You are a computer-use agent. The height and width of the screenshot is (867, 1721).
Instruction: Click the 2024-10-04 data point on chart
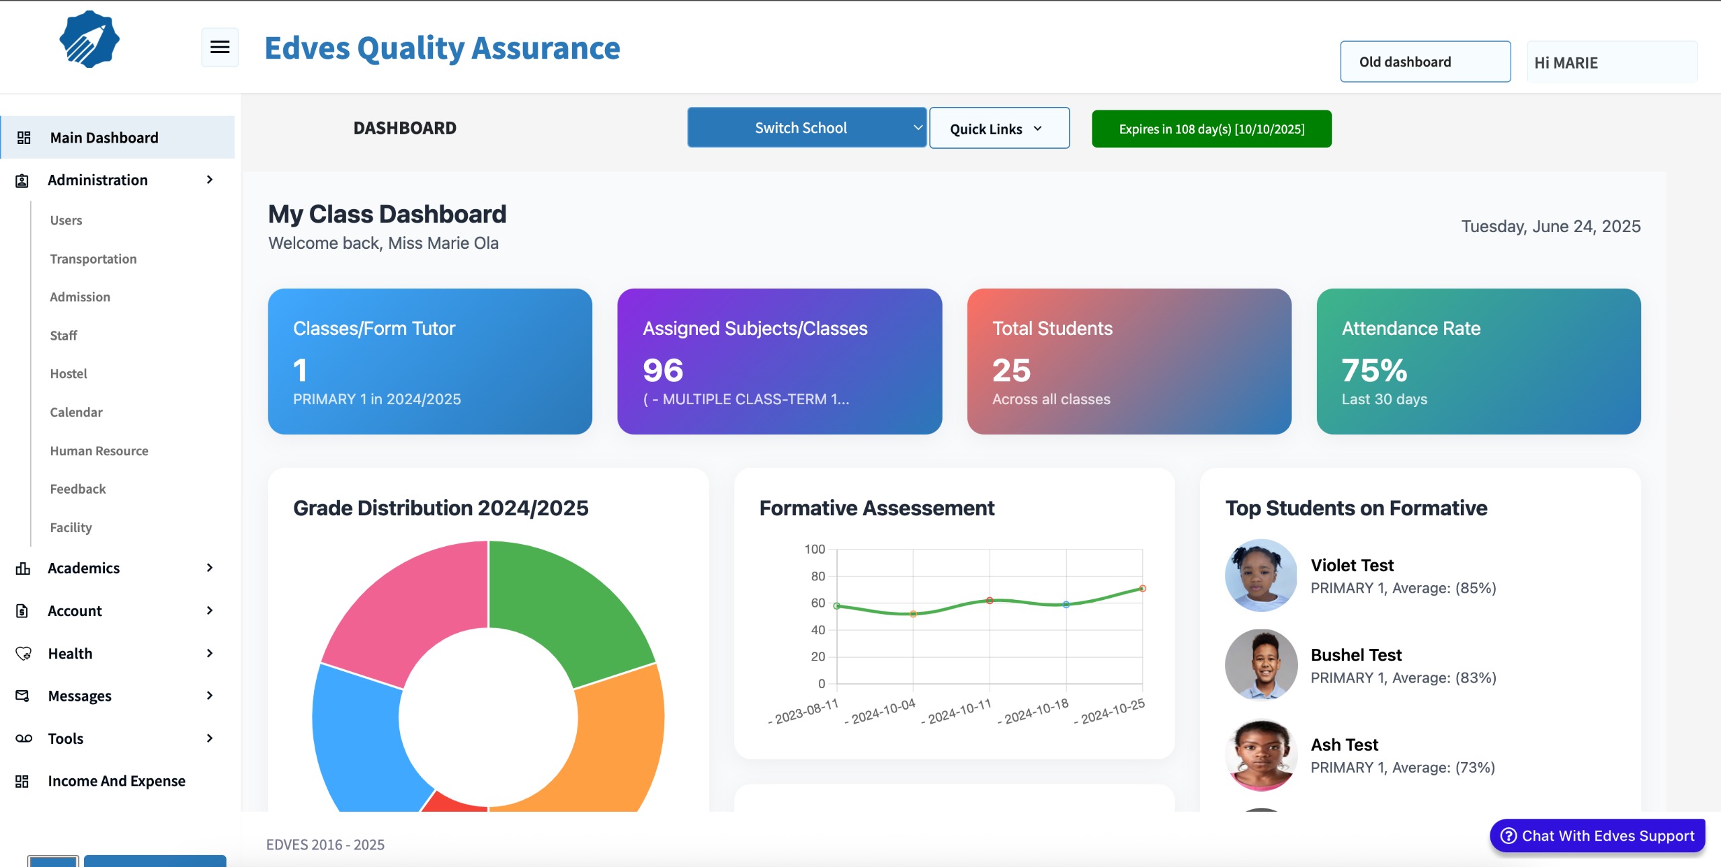913,613
